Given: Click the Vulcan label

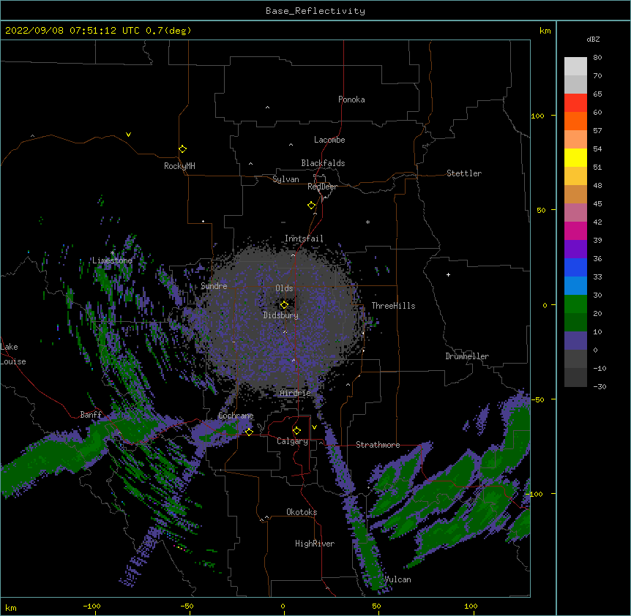Looking at the screenshot, I should pos(397,579).
